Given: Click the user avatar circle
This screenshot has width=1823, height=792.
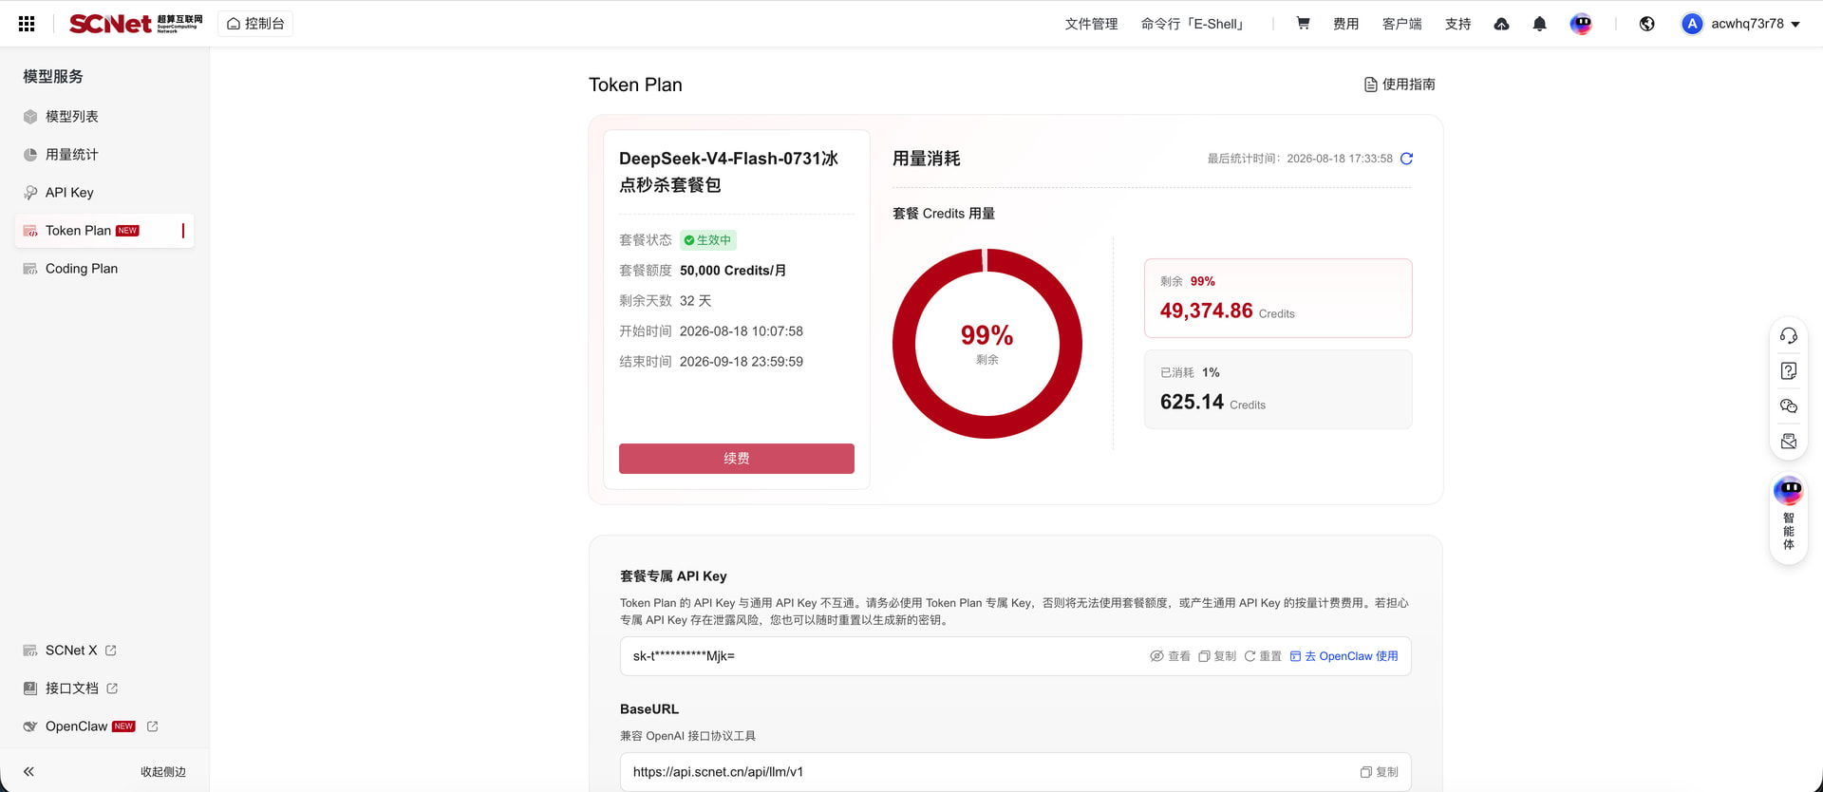Looking at the screenshot, I should (x=1692, y=24).
